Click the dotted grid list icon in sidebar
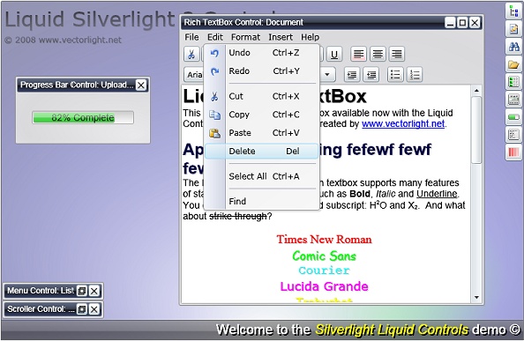 tap(513, 135)
